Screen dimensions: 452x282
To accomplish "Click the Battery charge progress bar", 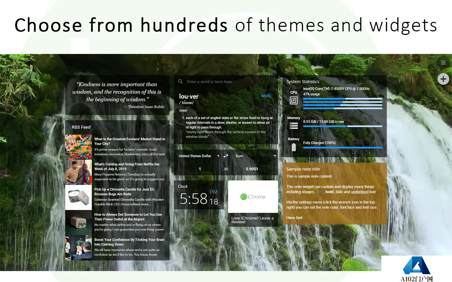I will (x=343, y=148).
